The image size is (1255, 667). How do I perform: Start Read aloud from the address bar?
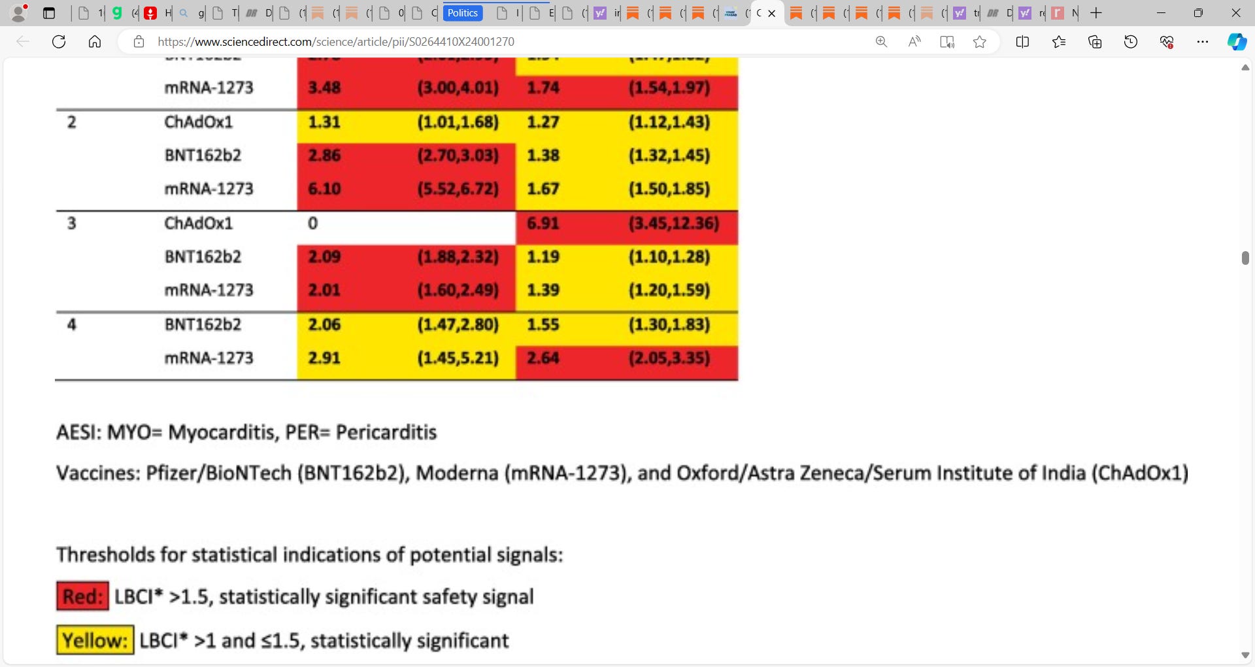pos(914,42)
